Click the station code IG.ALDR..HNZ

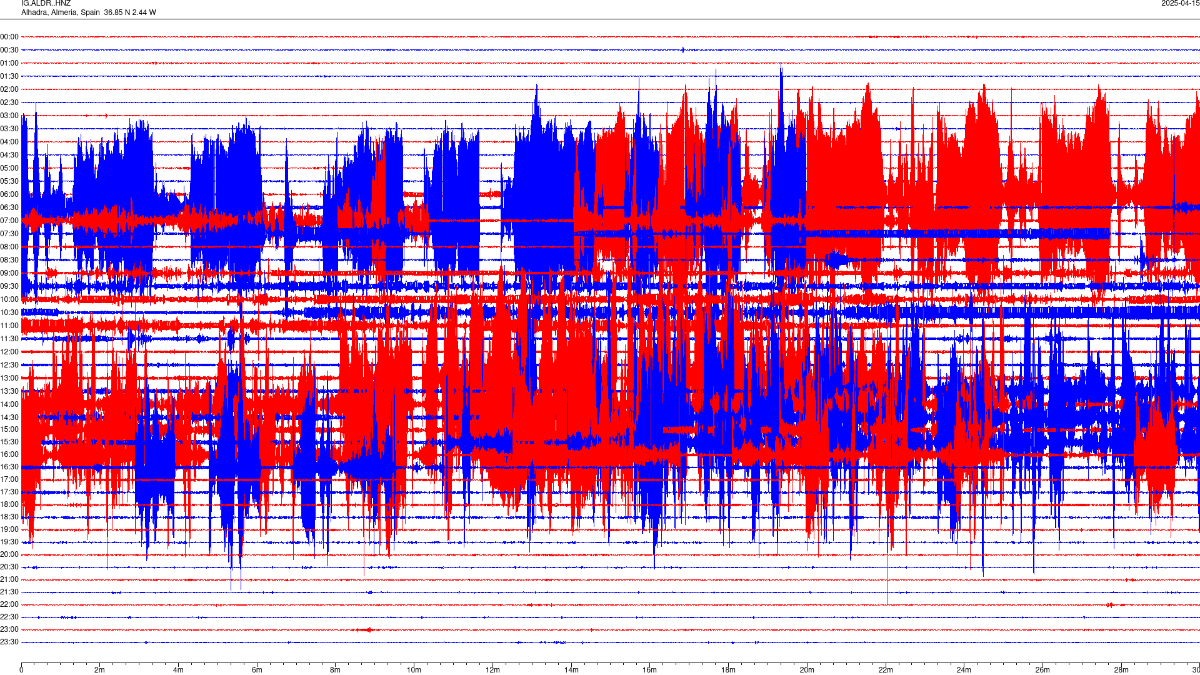(x=46, y=3)
